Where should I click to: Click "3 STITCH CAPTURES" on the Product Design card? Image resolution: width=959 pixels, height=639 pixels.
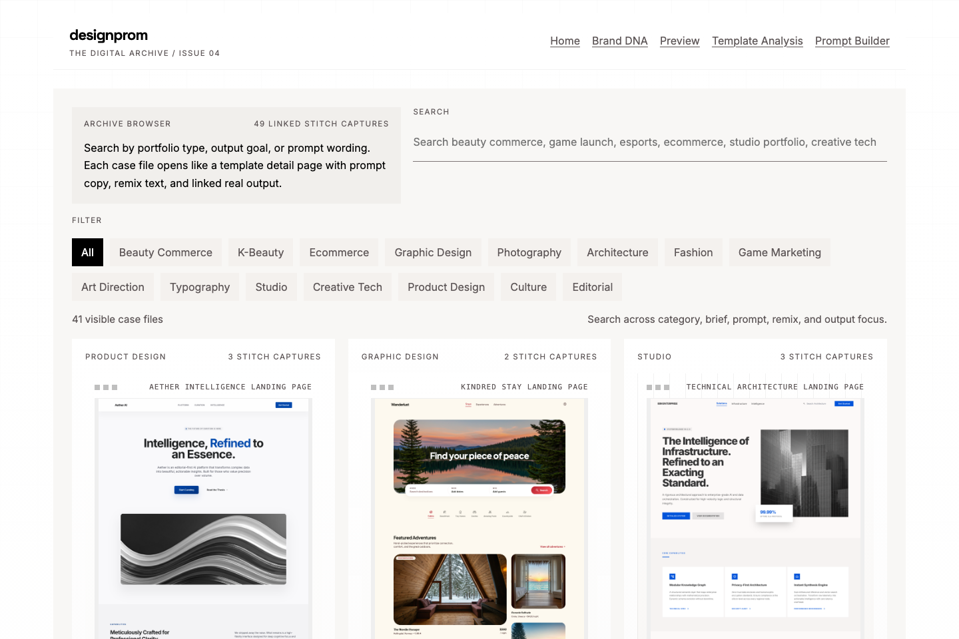tap(274, 357)
